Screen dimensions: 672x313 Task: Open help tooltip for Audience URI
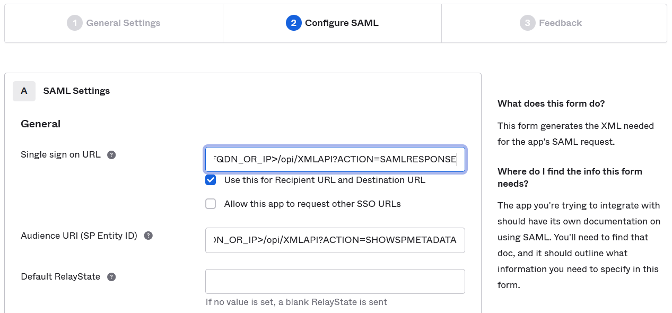tap(149, 236)
